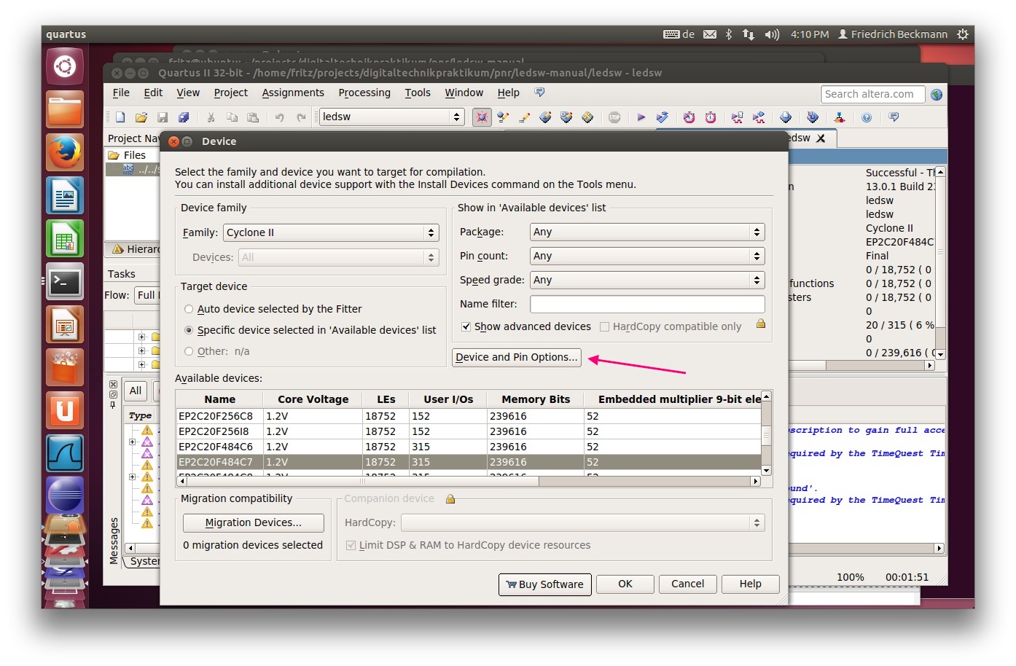Viewport: 1016px width, 666px height.
Task: Open the Speed grade dropdown
Action: tap(646, 280)
